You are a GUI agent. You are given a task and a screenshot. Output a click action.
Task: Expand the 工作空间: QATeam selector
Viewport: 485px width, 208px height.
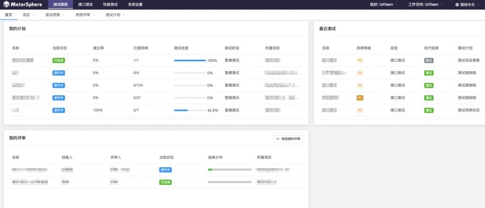click(425, 5)
